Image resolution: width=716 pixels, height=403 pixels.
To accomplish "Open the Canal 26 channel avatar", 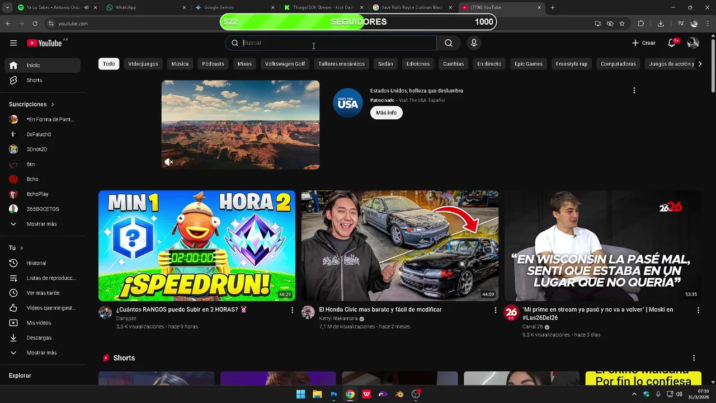I will coord(511,312).
